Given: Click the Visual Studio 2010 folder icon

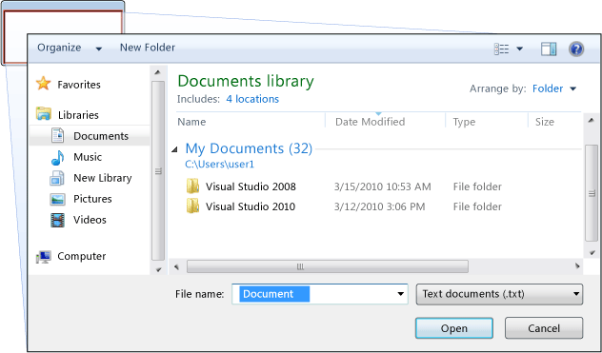Looking at the screenshot, I should [x=192, y=206].
